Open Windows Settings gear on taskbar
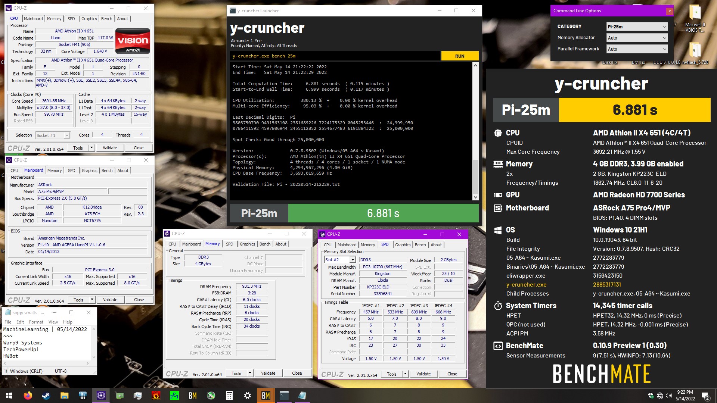717x403 pixels. [x=247, y=396]
